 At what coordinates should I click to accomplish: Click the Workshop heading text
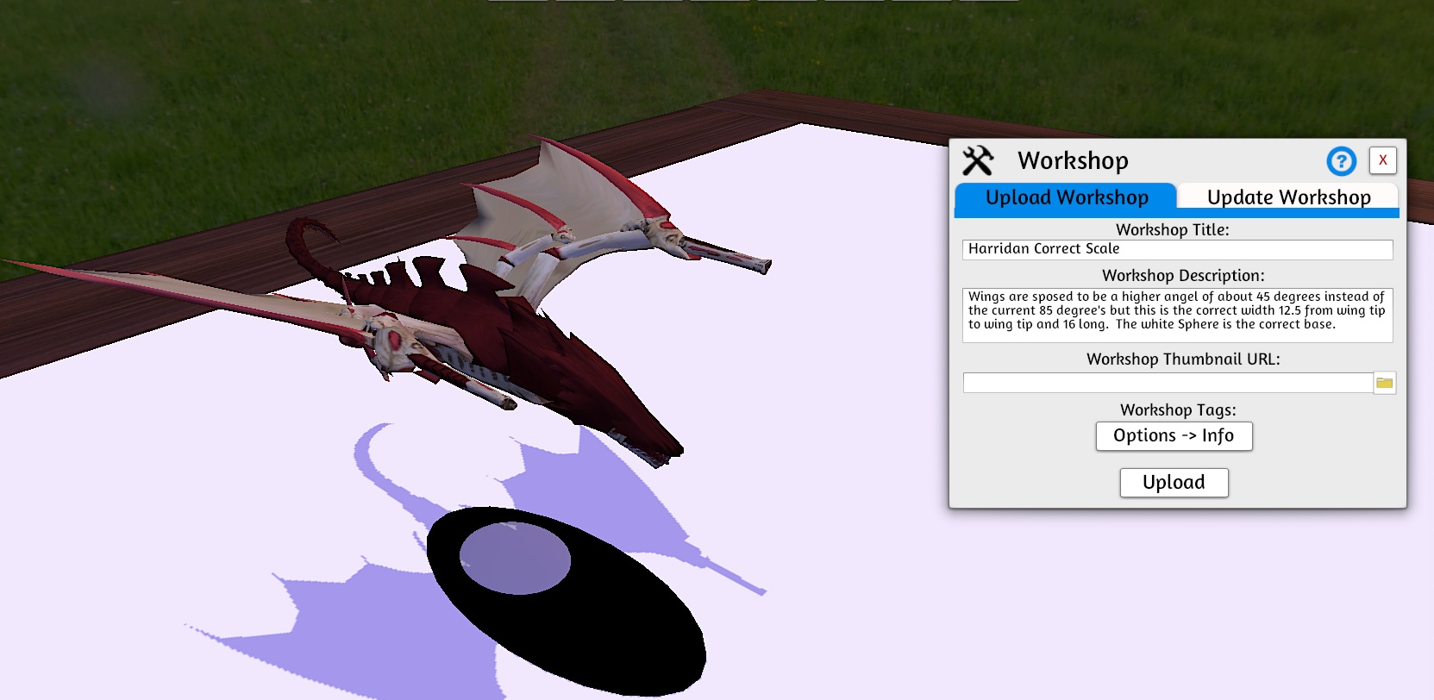(1073, 161)
